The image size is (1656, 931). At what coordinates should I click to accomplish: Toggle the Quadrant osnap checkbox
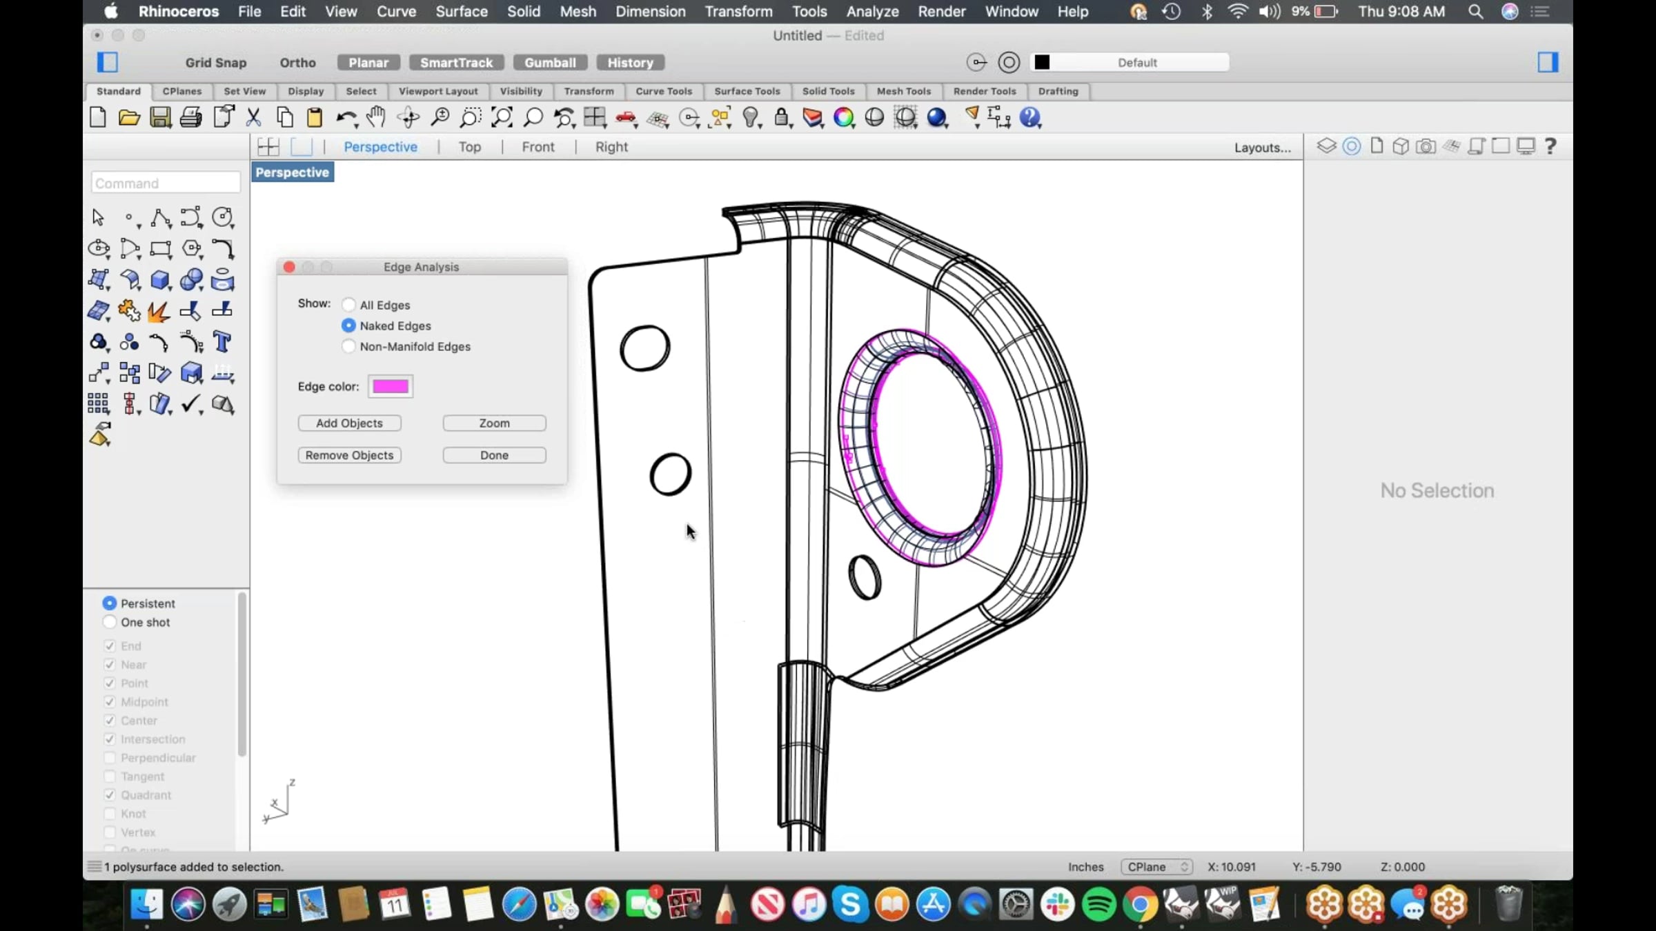pos(110,795)
